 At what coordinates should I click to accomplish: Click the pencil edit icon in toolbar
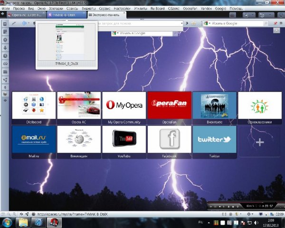coord(14,23)
